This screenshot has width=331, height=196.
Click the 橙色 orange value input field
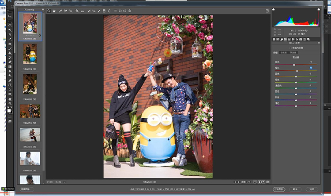pyautogui.click(x=311, y=68)
